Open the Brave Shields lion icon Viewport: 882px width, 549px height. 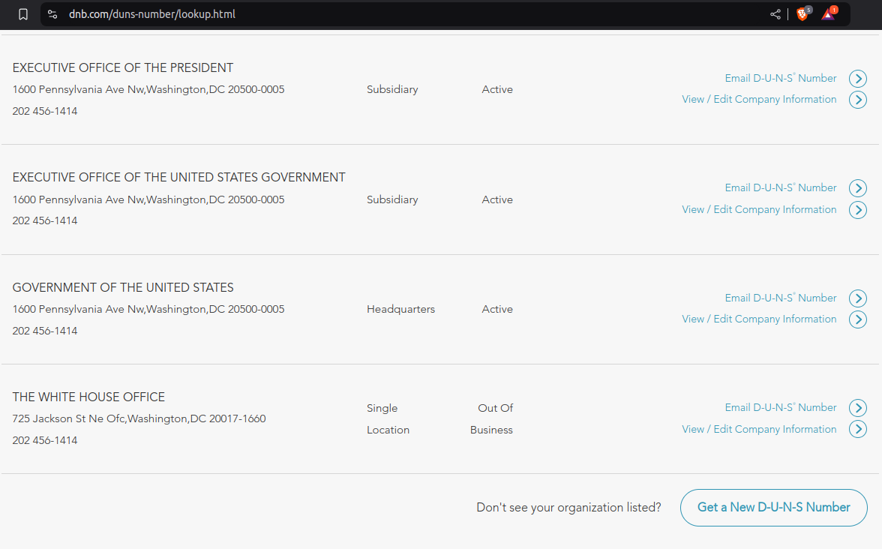pyautogui.click(x=803, y=13)
